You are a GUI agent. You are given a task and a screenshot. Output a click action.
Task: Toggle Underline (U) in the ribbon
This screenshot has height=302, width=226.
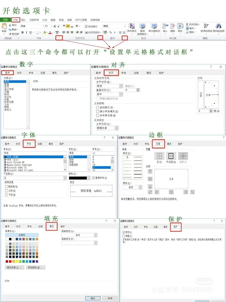tap(30, 32)
